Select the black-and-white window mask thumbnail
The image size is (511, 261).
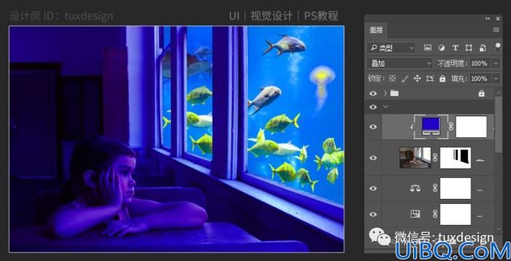tap(456, 158)
